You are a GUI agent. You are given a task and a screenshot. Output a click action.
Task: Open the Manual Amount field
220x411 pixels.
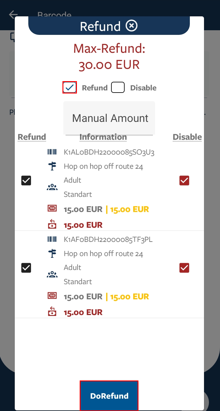(x=109, y=118)
